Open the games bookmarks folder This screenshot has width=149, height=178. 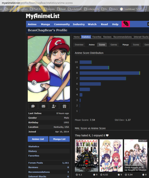click(22, 9)
